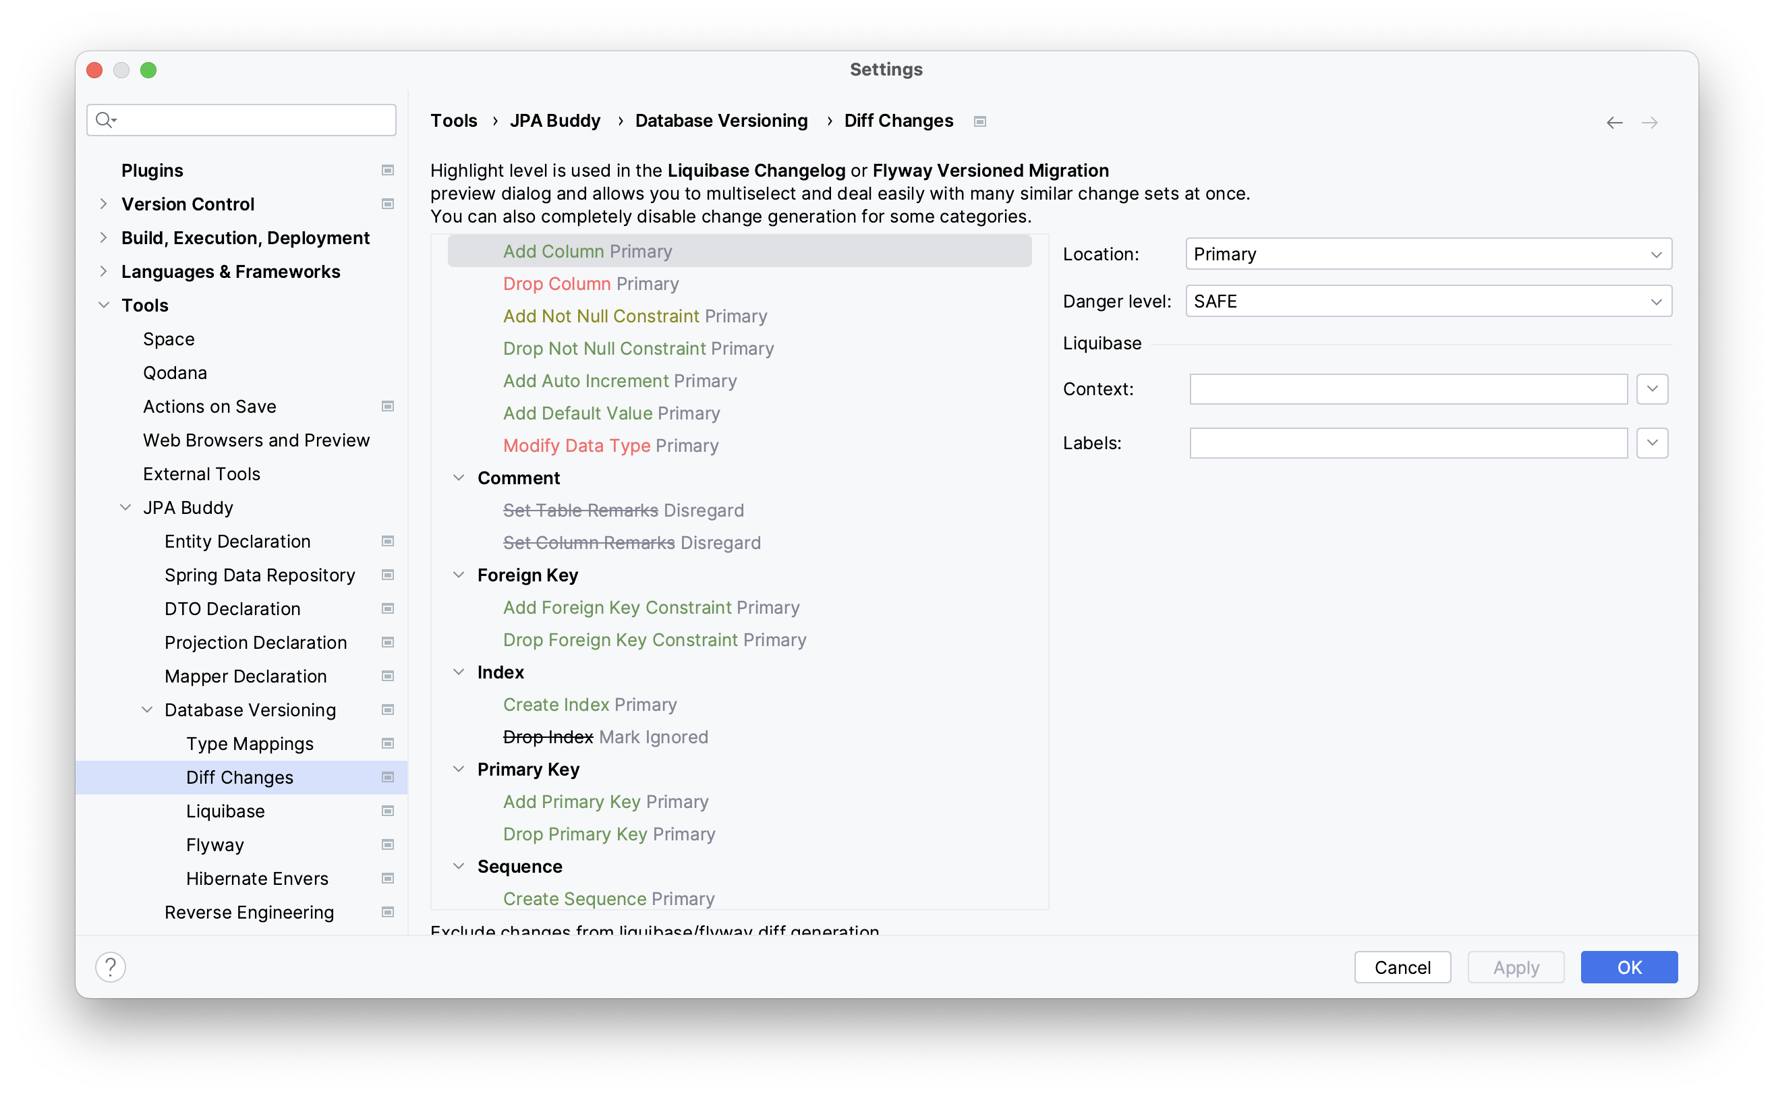
Task: Click the Apply button
Action: (1516, 965)
